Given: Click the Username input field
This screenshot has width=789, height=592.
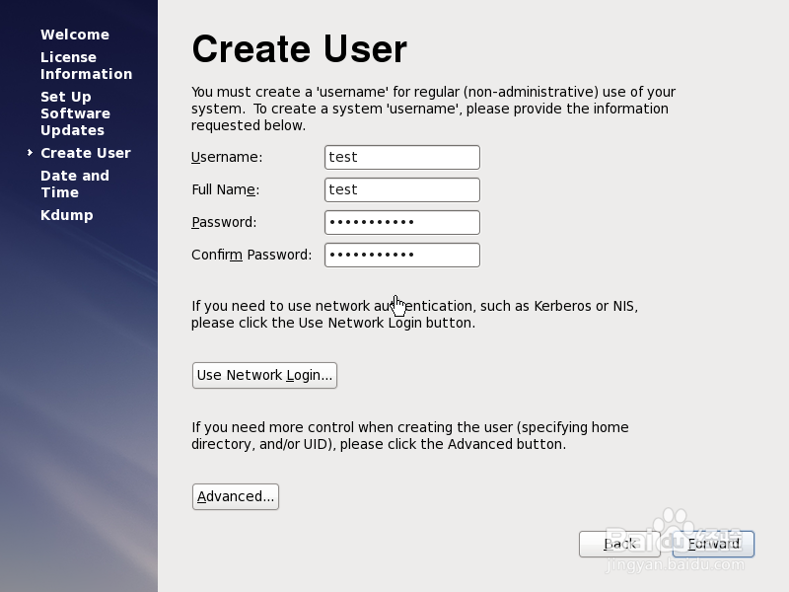Looking at the screenshot, I should click(402, 157).
